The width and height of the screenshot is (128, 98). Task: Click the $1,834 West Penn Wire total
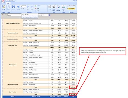(52, 48)
